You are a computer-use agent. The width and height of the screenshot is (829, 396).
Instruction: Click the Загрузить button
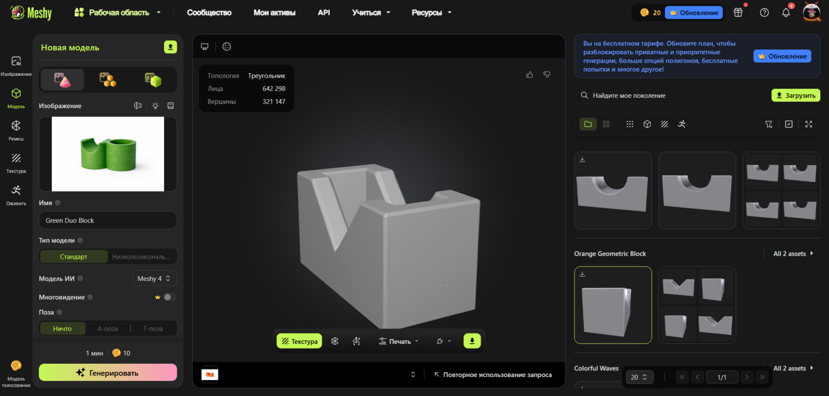(x=796, y=95)
